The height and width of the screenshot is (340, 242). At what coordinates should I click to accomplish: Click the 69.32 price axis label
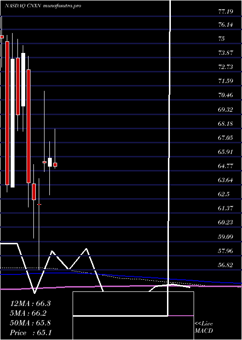(x=226, y=109)
